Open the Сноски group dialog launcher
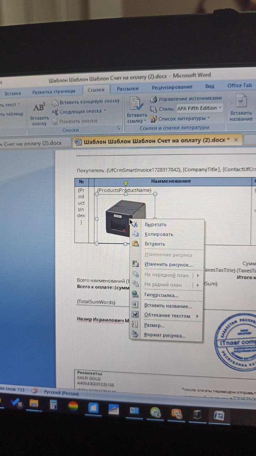Image resolution: width=256 pixels, height=456 pixels. [x=119, y=128]
